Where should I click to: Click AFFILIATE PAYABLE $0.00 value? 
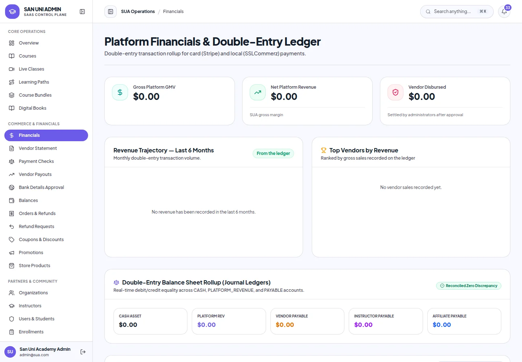tap(442, 325)
